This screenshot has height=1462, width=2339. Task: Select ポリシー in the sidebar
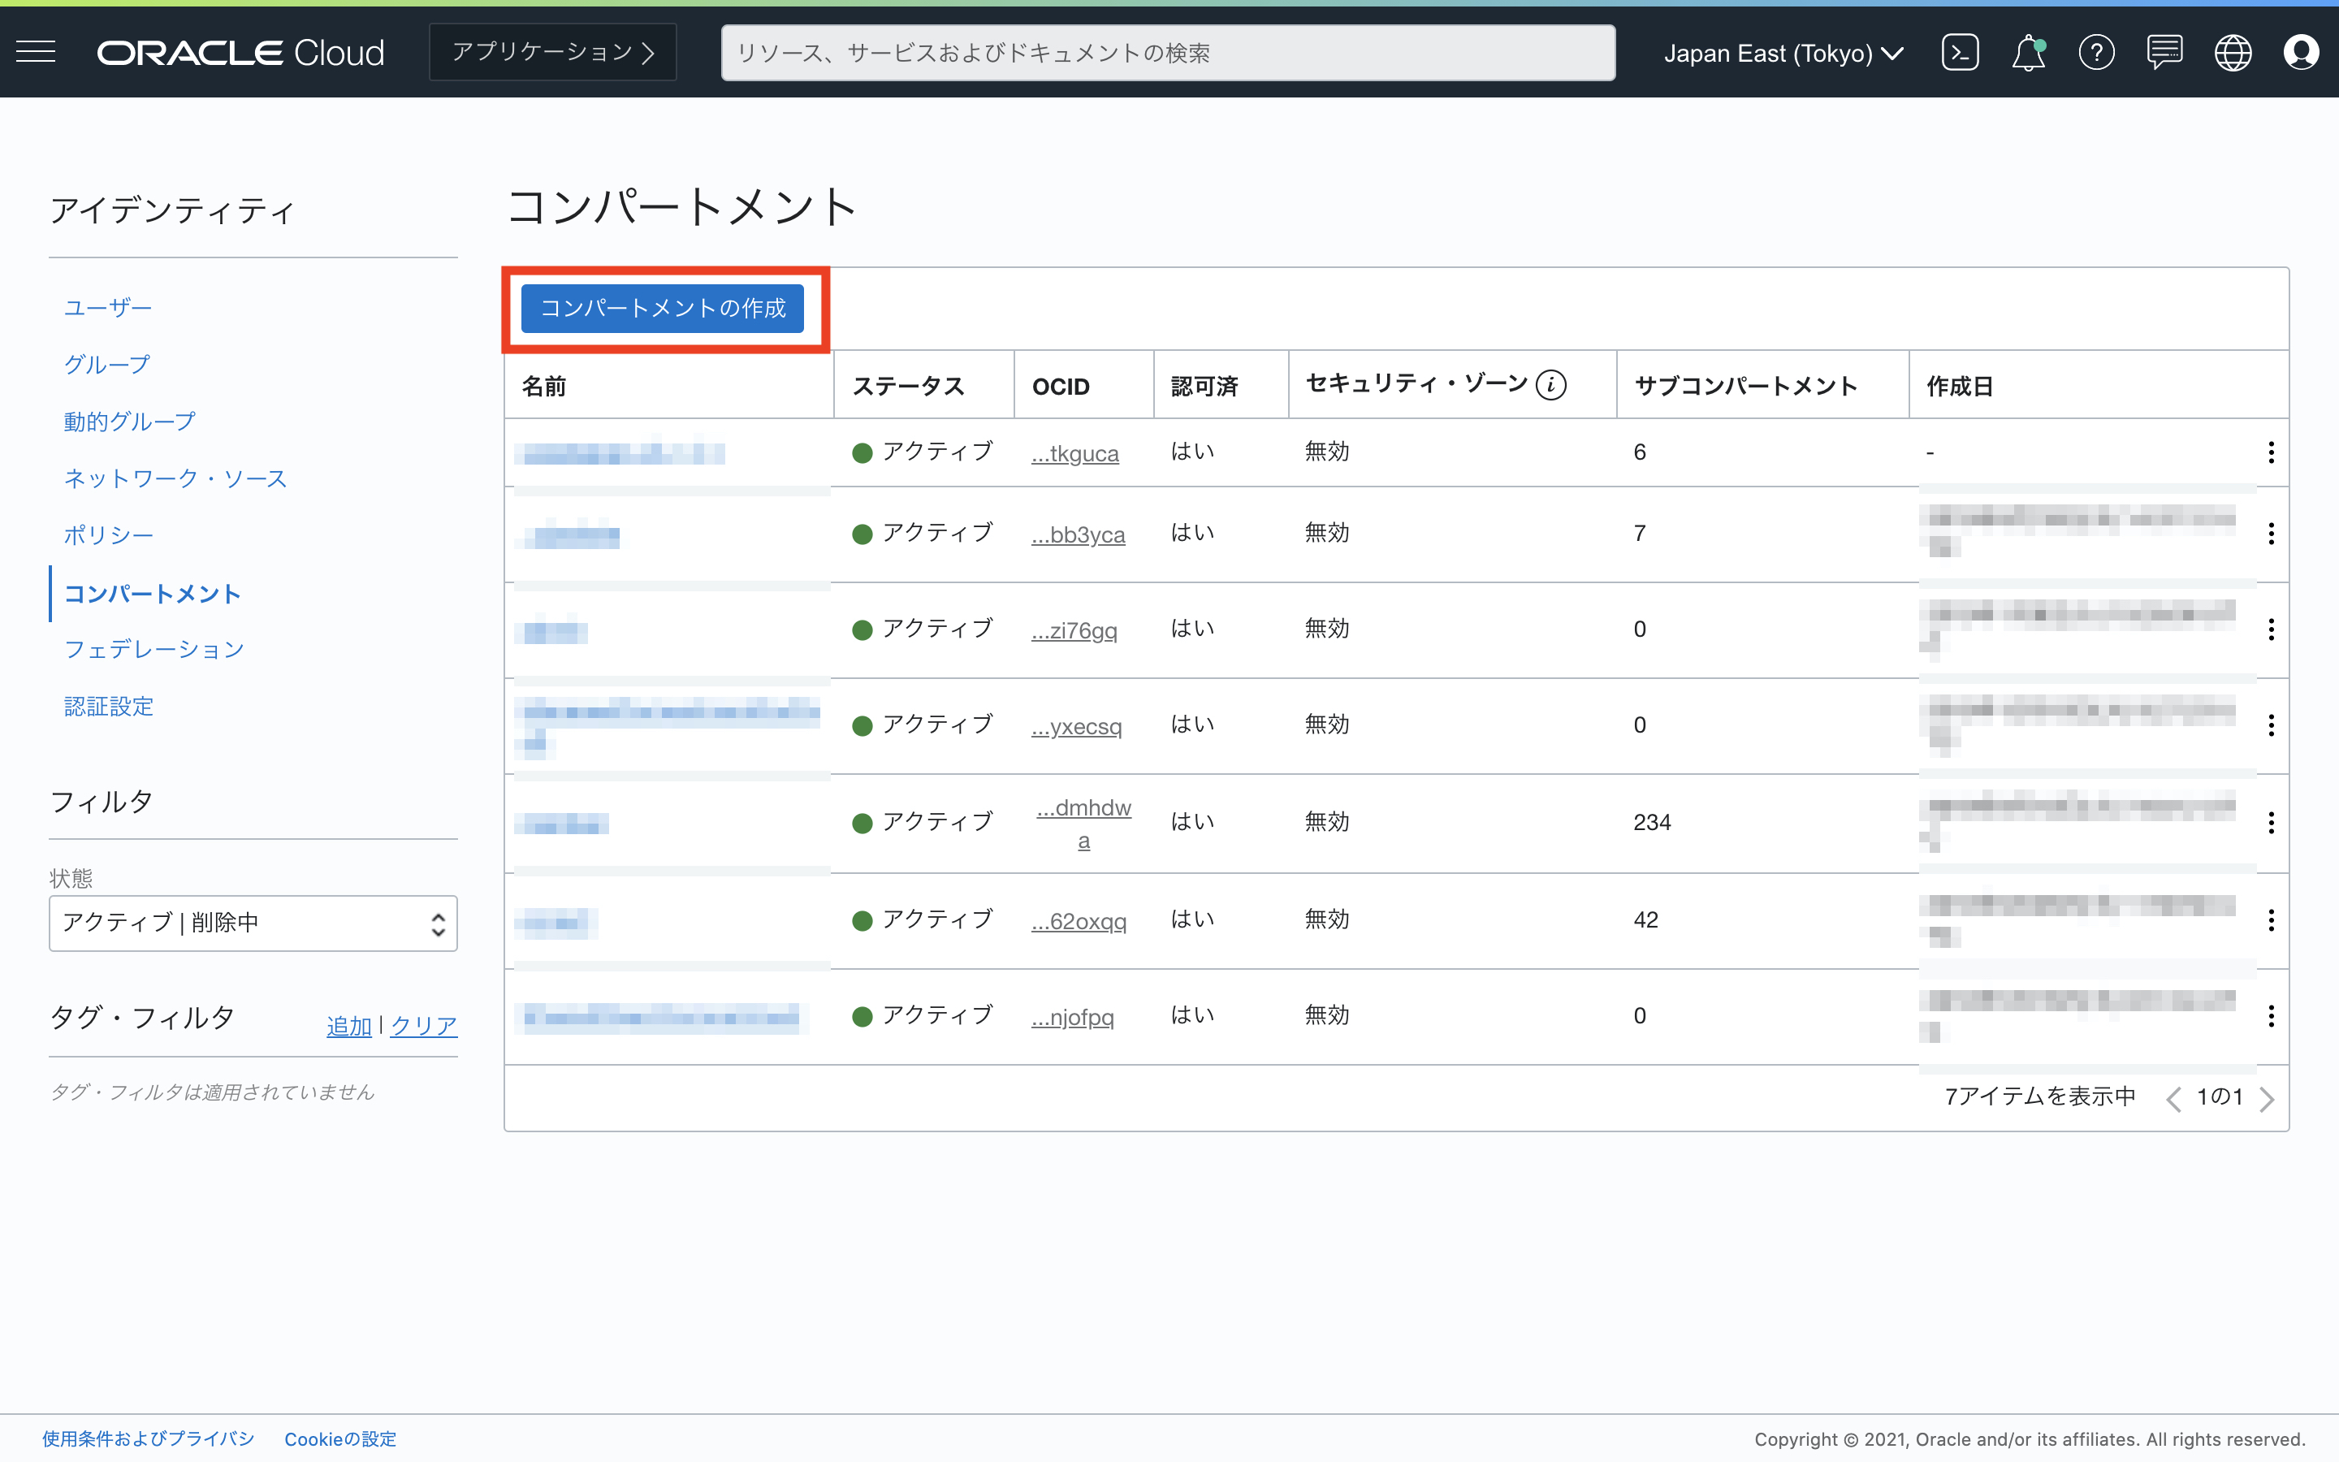pos(108,536)
